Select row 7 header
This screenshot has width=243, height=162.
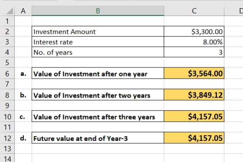point(7,84)
